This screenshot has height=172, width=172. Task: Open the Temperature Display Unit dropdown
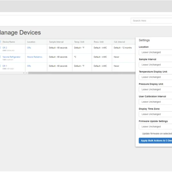(x=155, y=77)
